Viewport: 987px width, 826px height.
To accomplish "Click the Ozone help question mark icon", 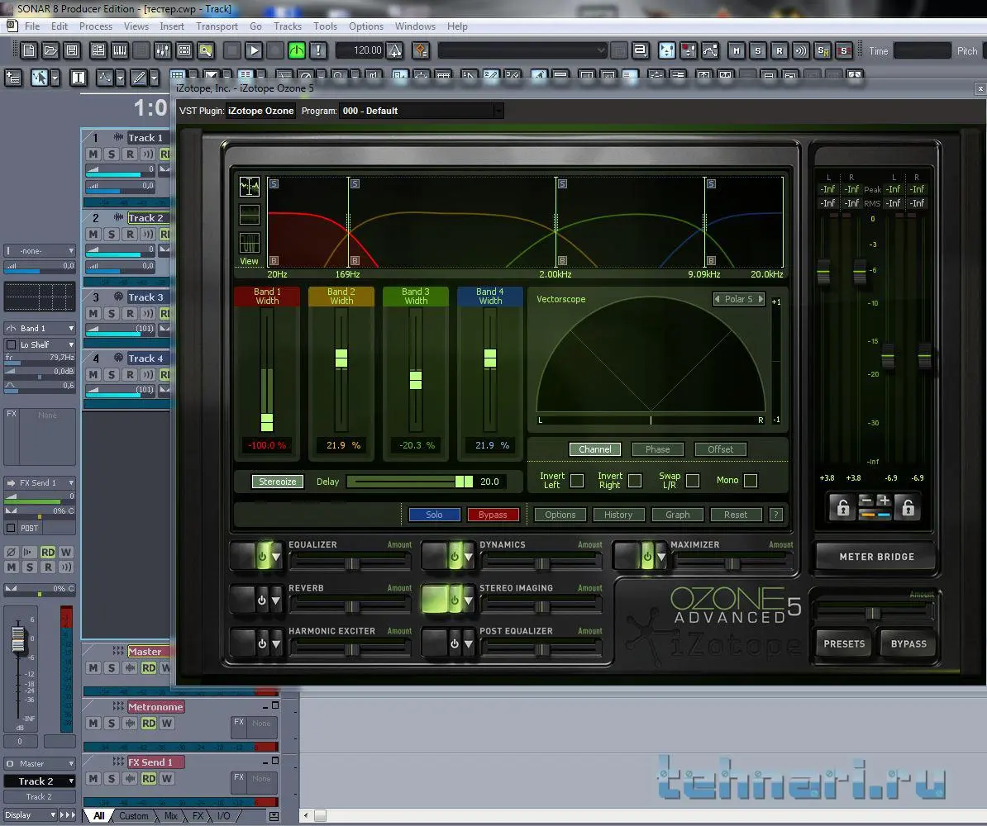I will (775, 515).
